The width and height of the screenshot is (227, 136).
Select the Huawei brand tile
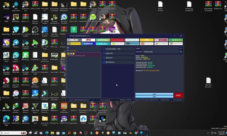click(88, 40)
